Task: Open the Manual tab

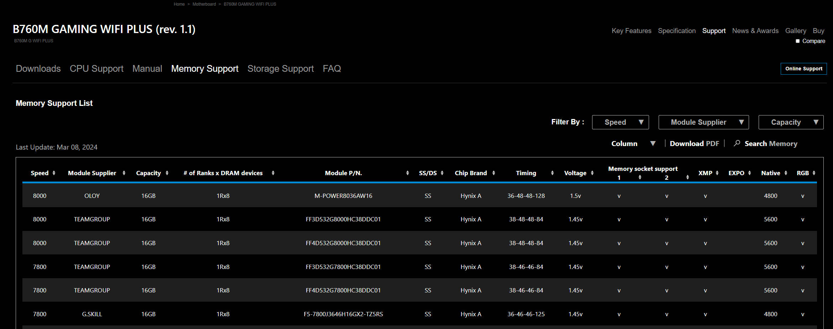Action: pos(147,69)
